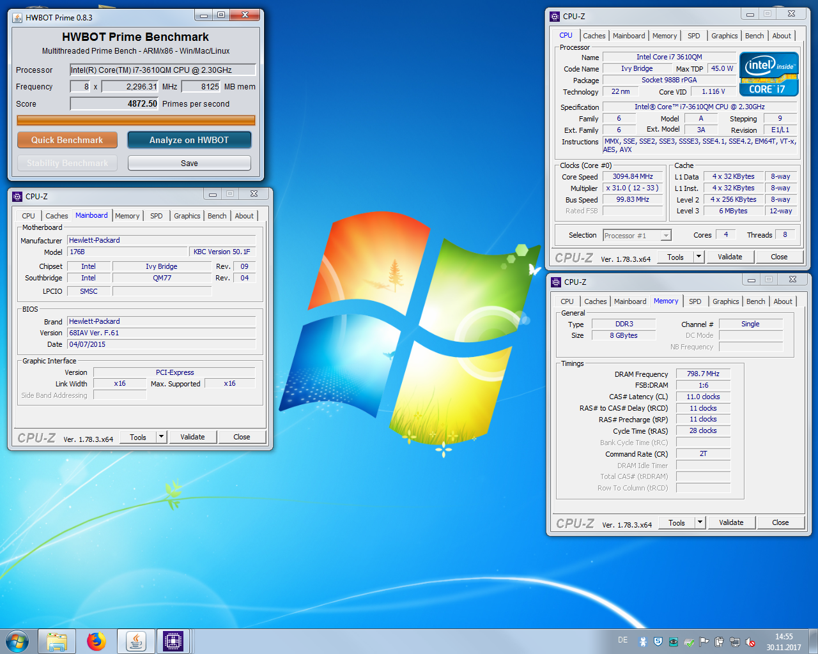The height and width of the screenshot is (654, 818).
Task: Click the title icon of the CPU-Z Mainboard window
Action: pyautogui.click(x=17, y=197)
